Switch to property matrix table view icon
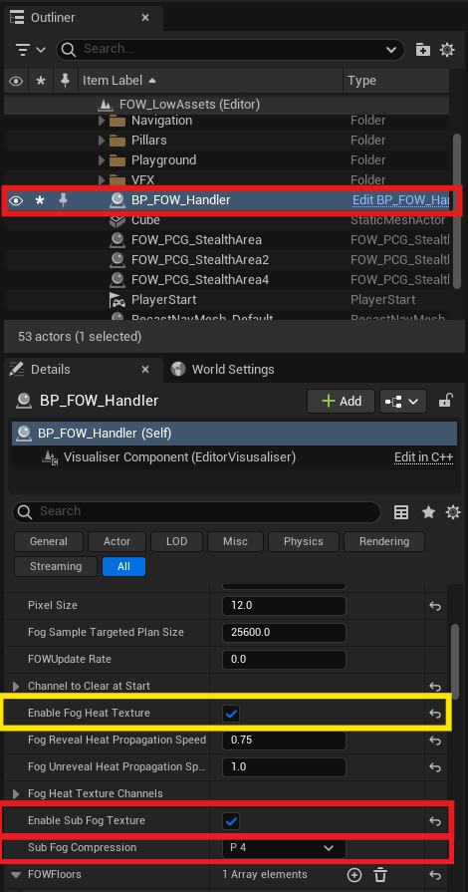The height and width of the screenshot is (892, 468). (401, 512)
